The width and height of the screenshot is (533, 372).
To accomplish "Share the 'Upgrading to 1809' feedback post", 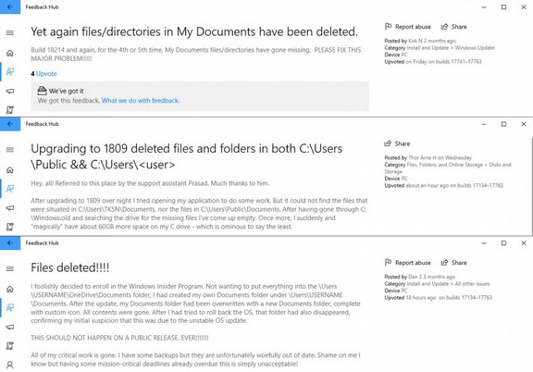I will pos(397,143).
